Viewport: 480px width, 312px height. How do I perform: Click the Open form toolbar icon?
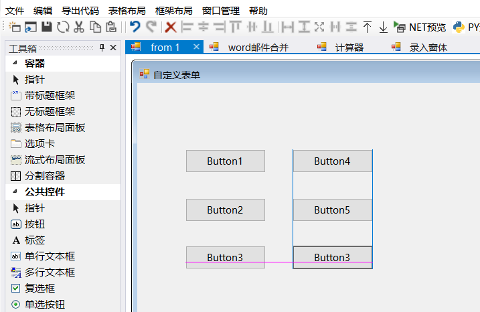click(x=31, y=27)
